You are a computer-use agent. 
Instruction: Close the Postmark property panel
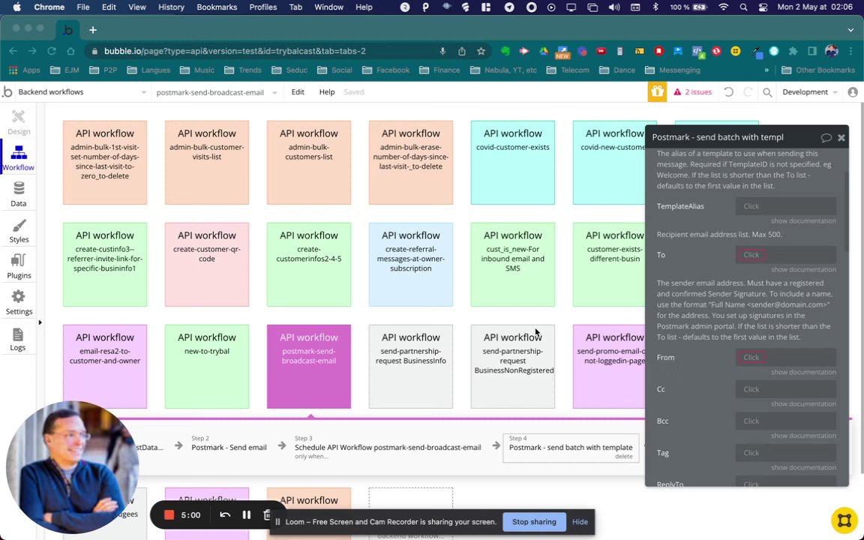coord(841,138)
